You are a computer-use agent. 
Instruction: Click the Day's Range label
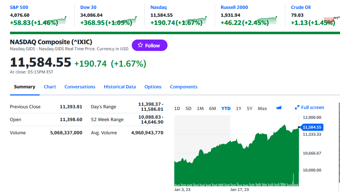pos(104,107)
